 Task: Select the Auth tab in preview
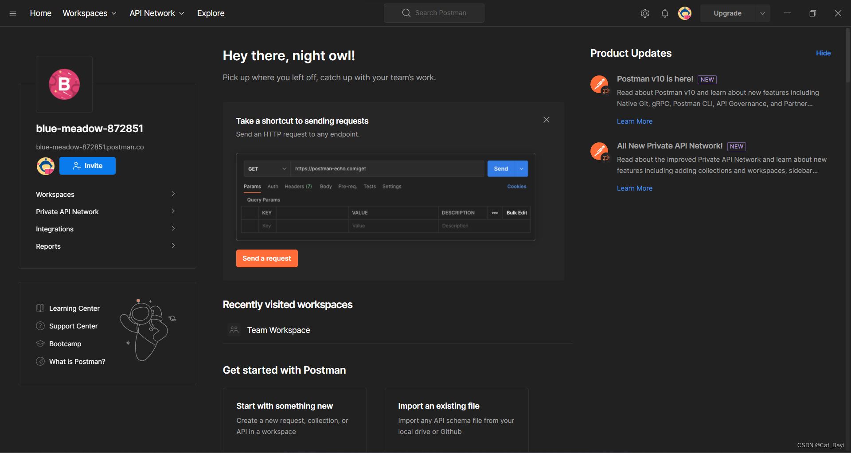click(x=273, y=187)
